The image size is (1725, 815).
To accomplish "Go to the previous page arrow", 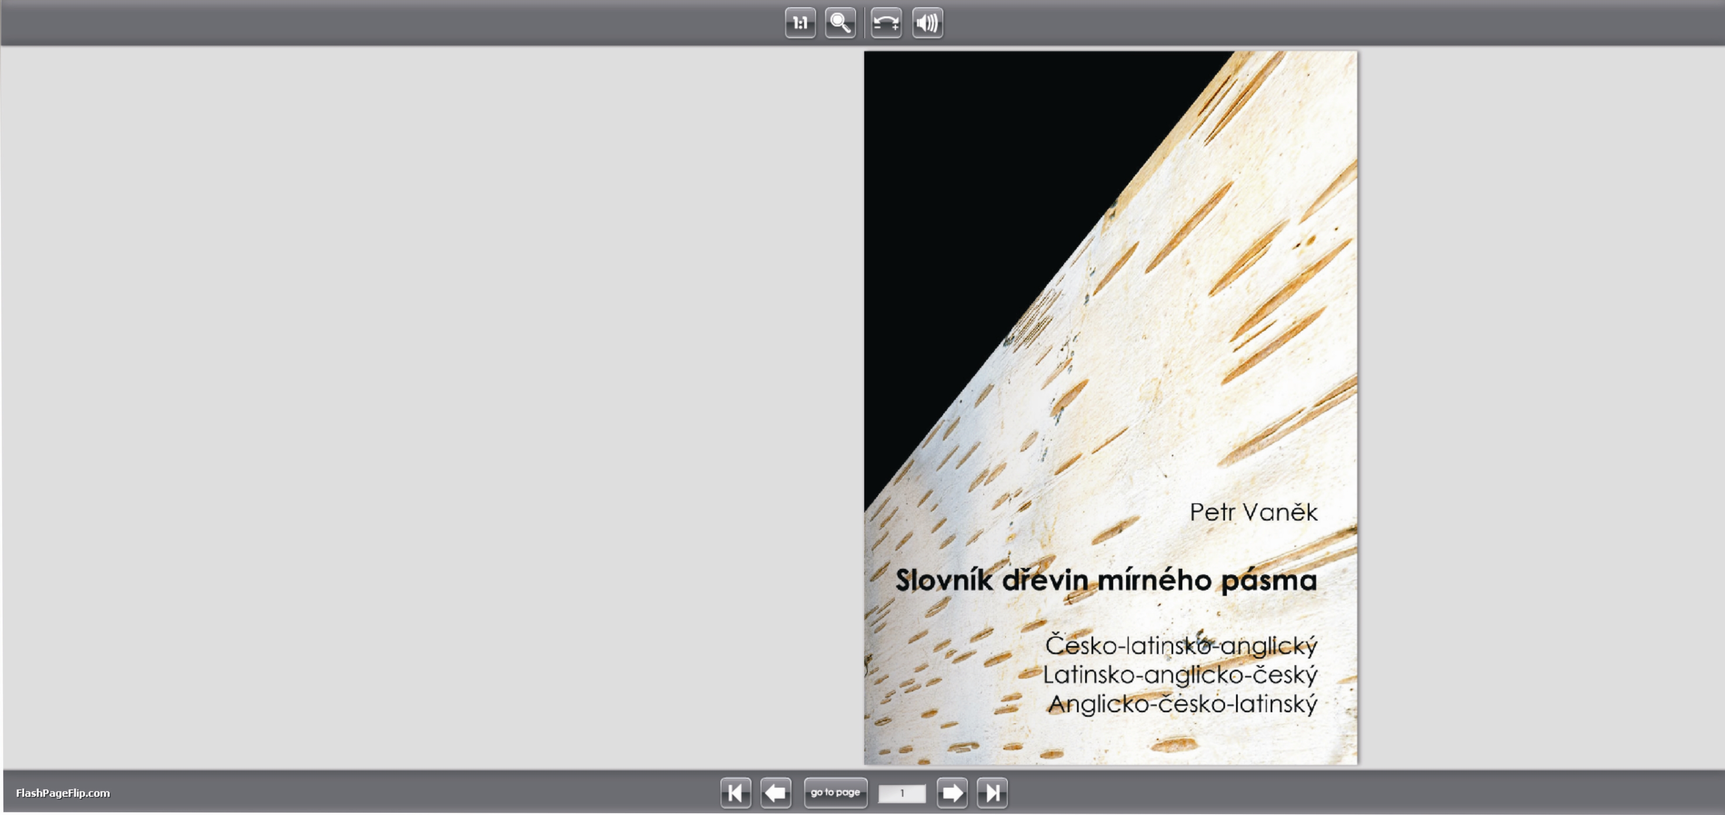I will click(x=776, y=793).
